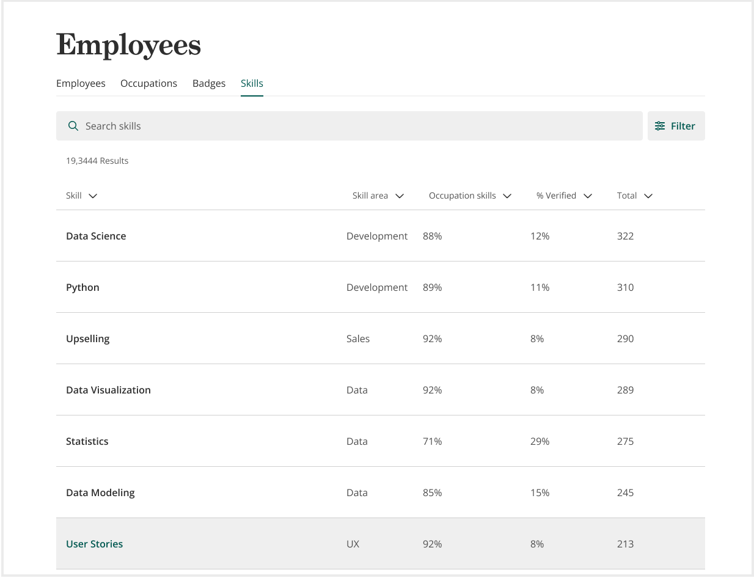Open the User Stories skill link

pos(94,544)
